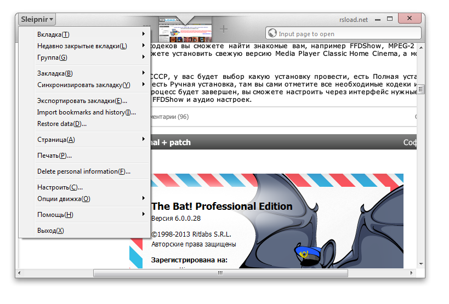Open the Помощь(H) submenu

point(85,215)
